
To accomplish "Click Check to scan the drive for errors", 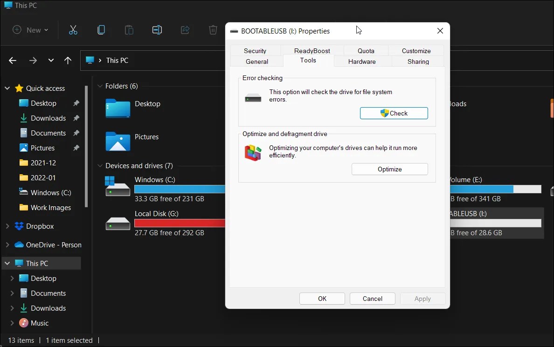I will coord(394,113).
